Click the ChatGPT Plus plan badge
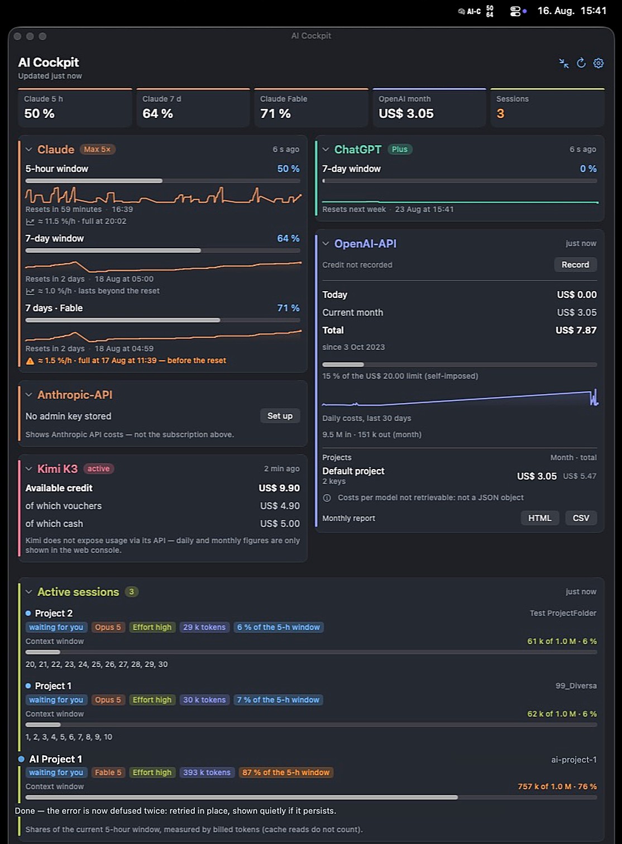Screen dimensions: 622x844 point(399,149)
